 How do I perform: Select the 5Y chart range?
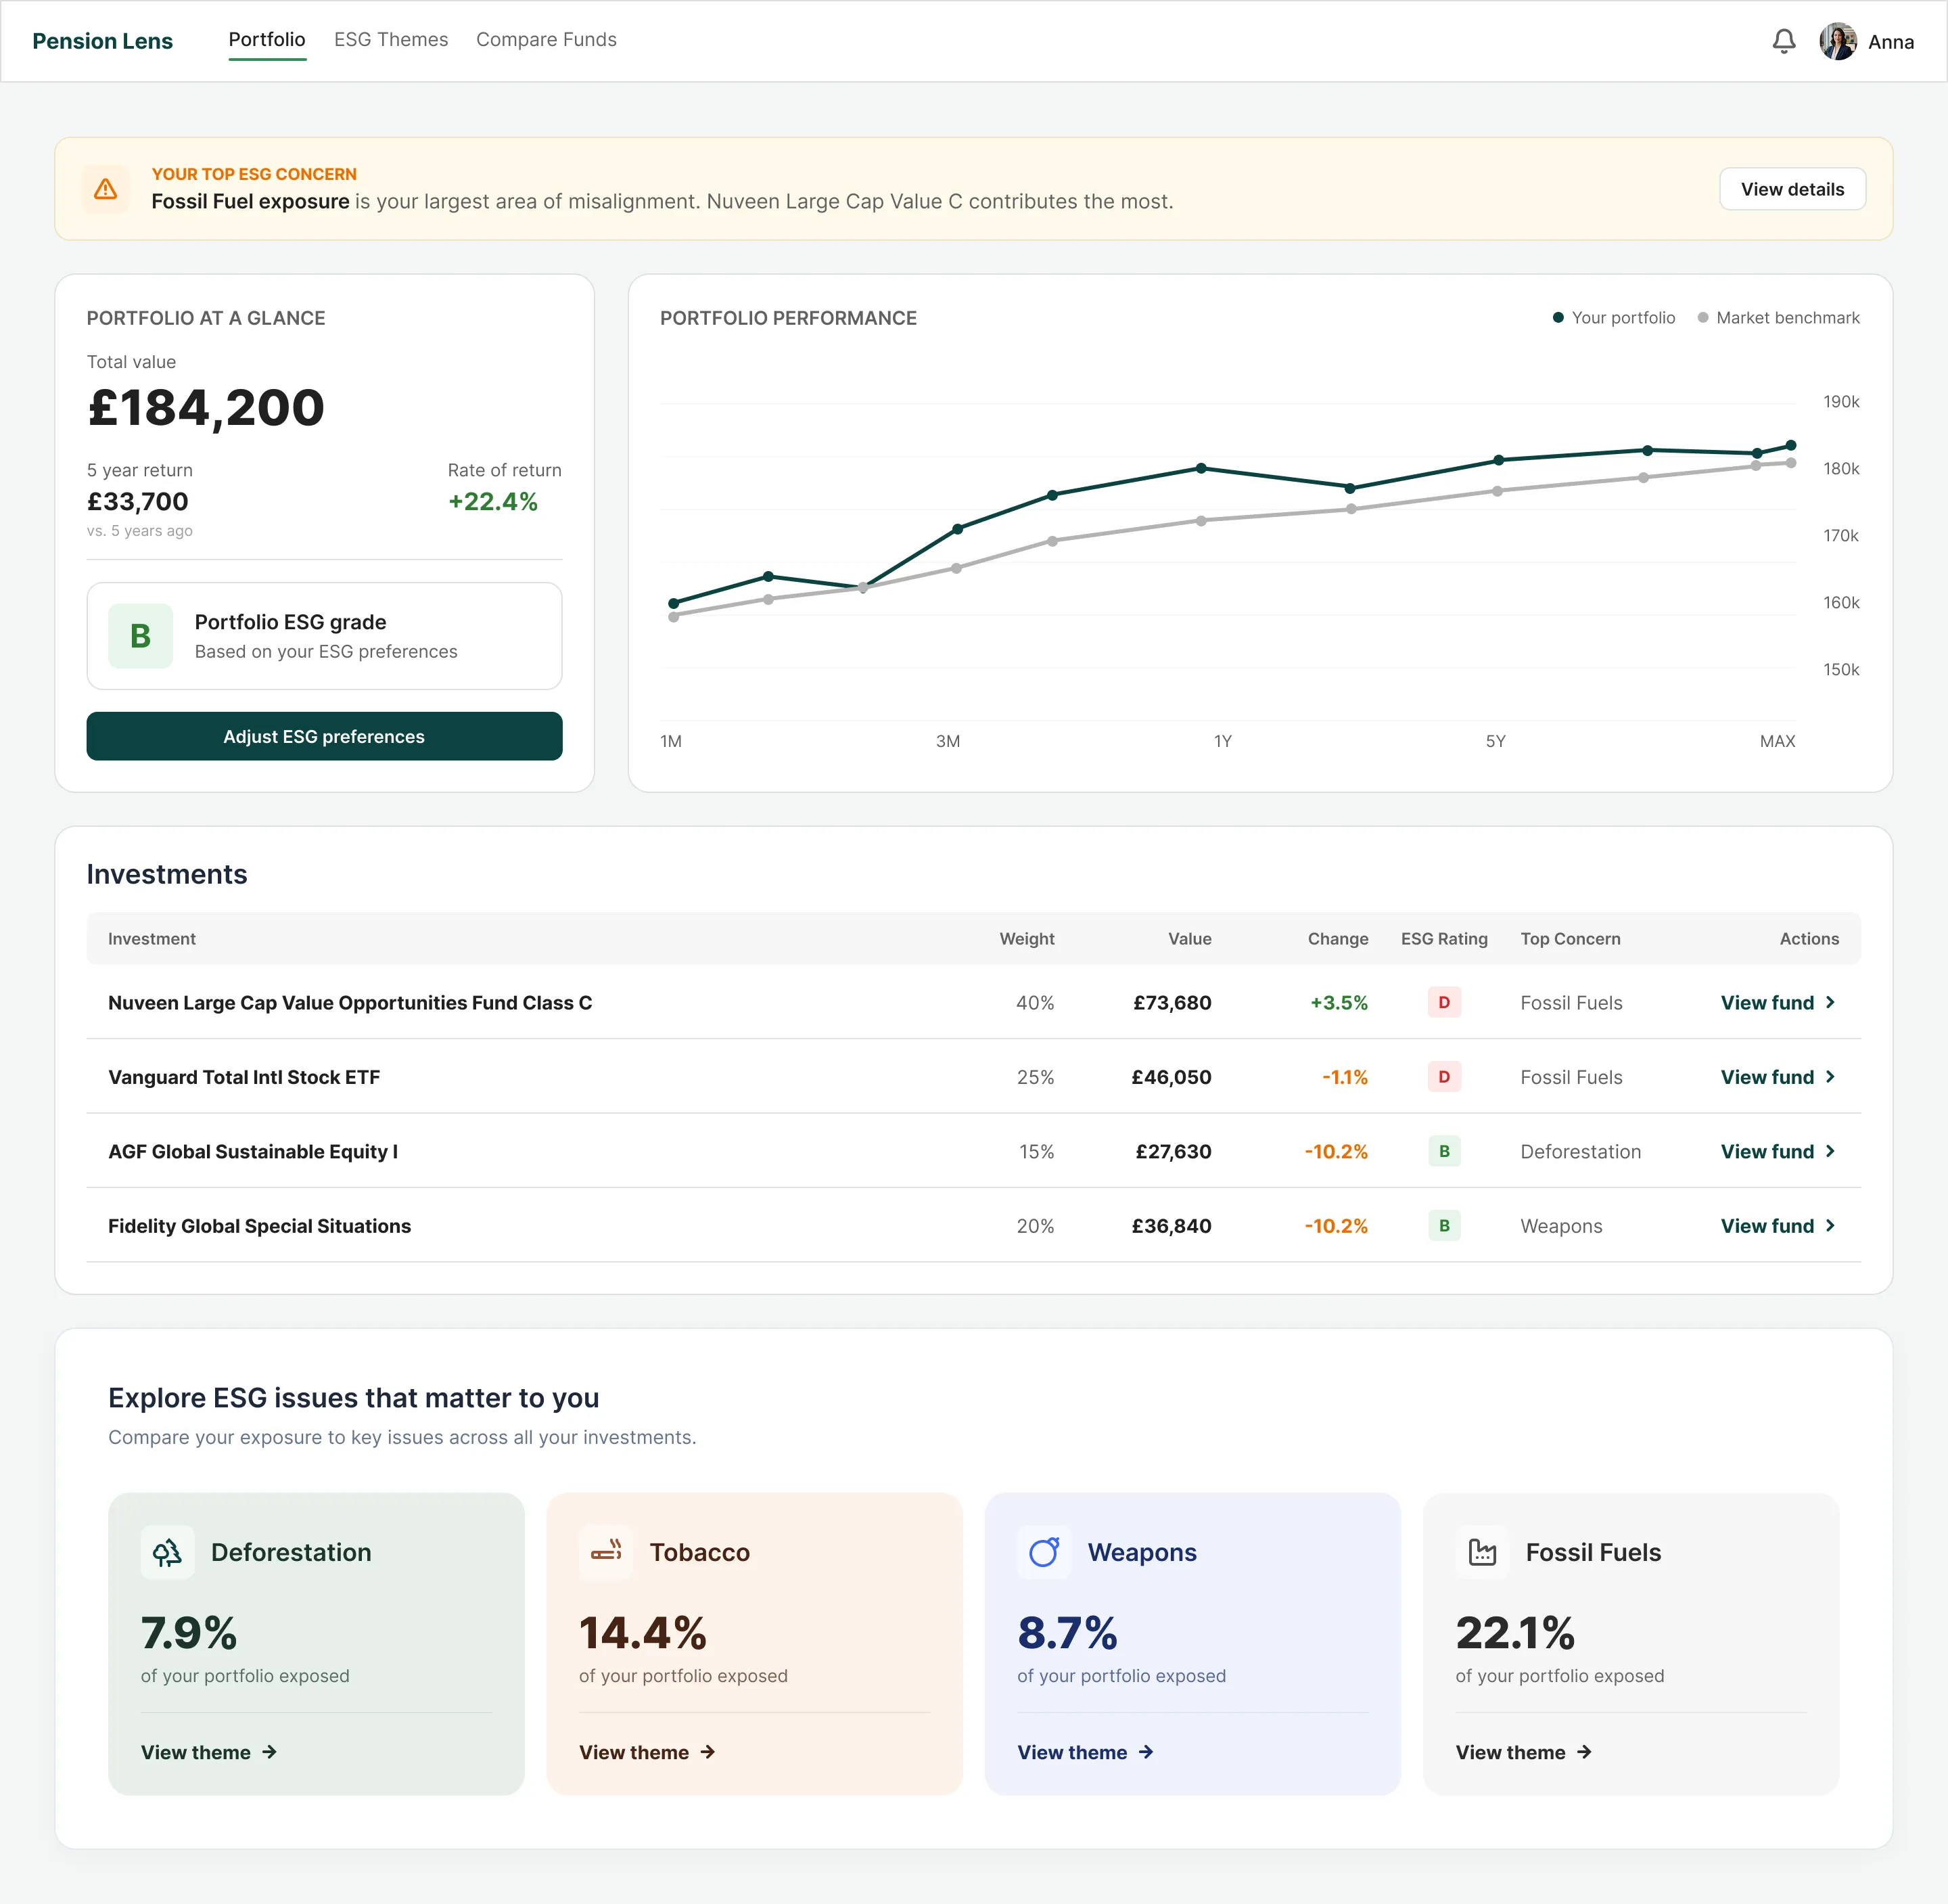[x=1495, y=741]
